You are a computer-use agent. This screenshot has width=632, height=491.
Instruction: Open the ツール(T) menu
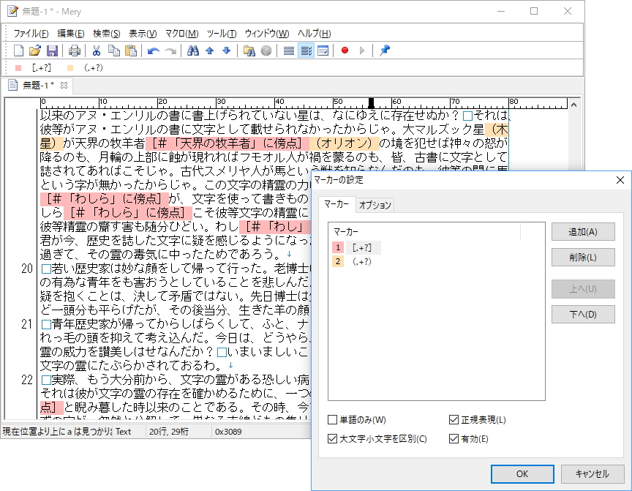222,34
